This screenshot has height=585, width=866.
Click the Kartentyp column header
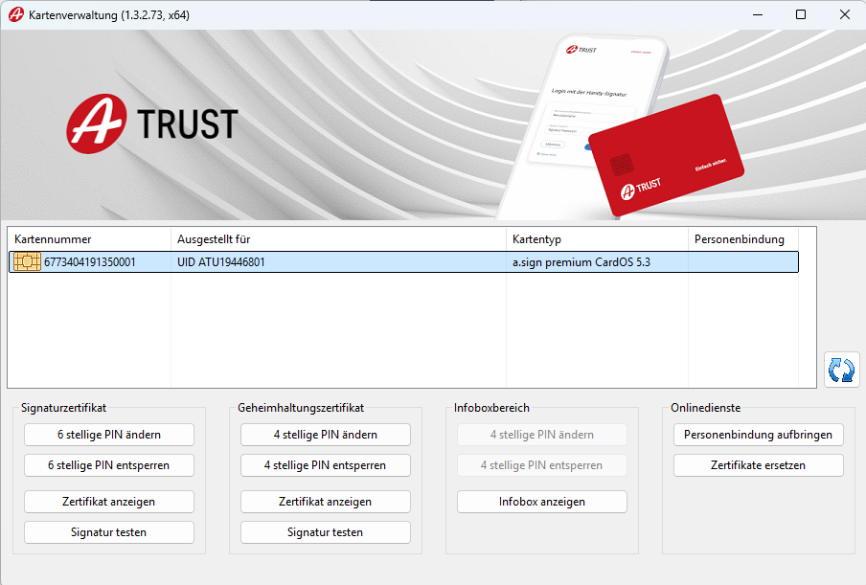coord(597,239)
